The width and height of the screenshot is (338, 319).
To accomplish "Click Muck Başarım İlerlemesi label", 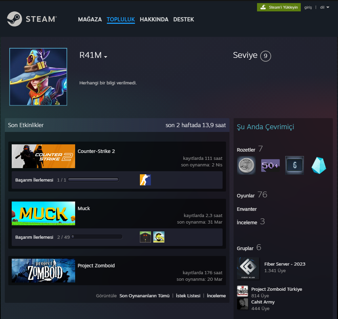I will click(x=34, y=237).
